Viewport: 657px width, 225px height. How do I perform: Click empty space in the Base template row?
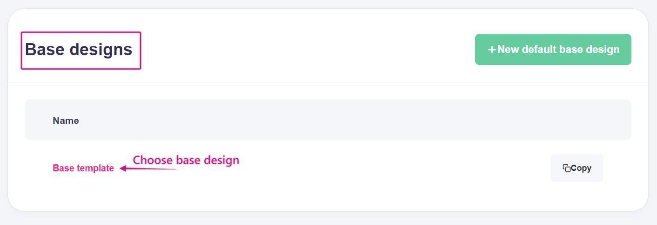tap(372, 168)
